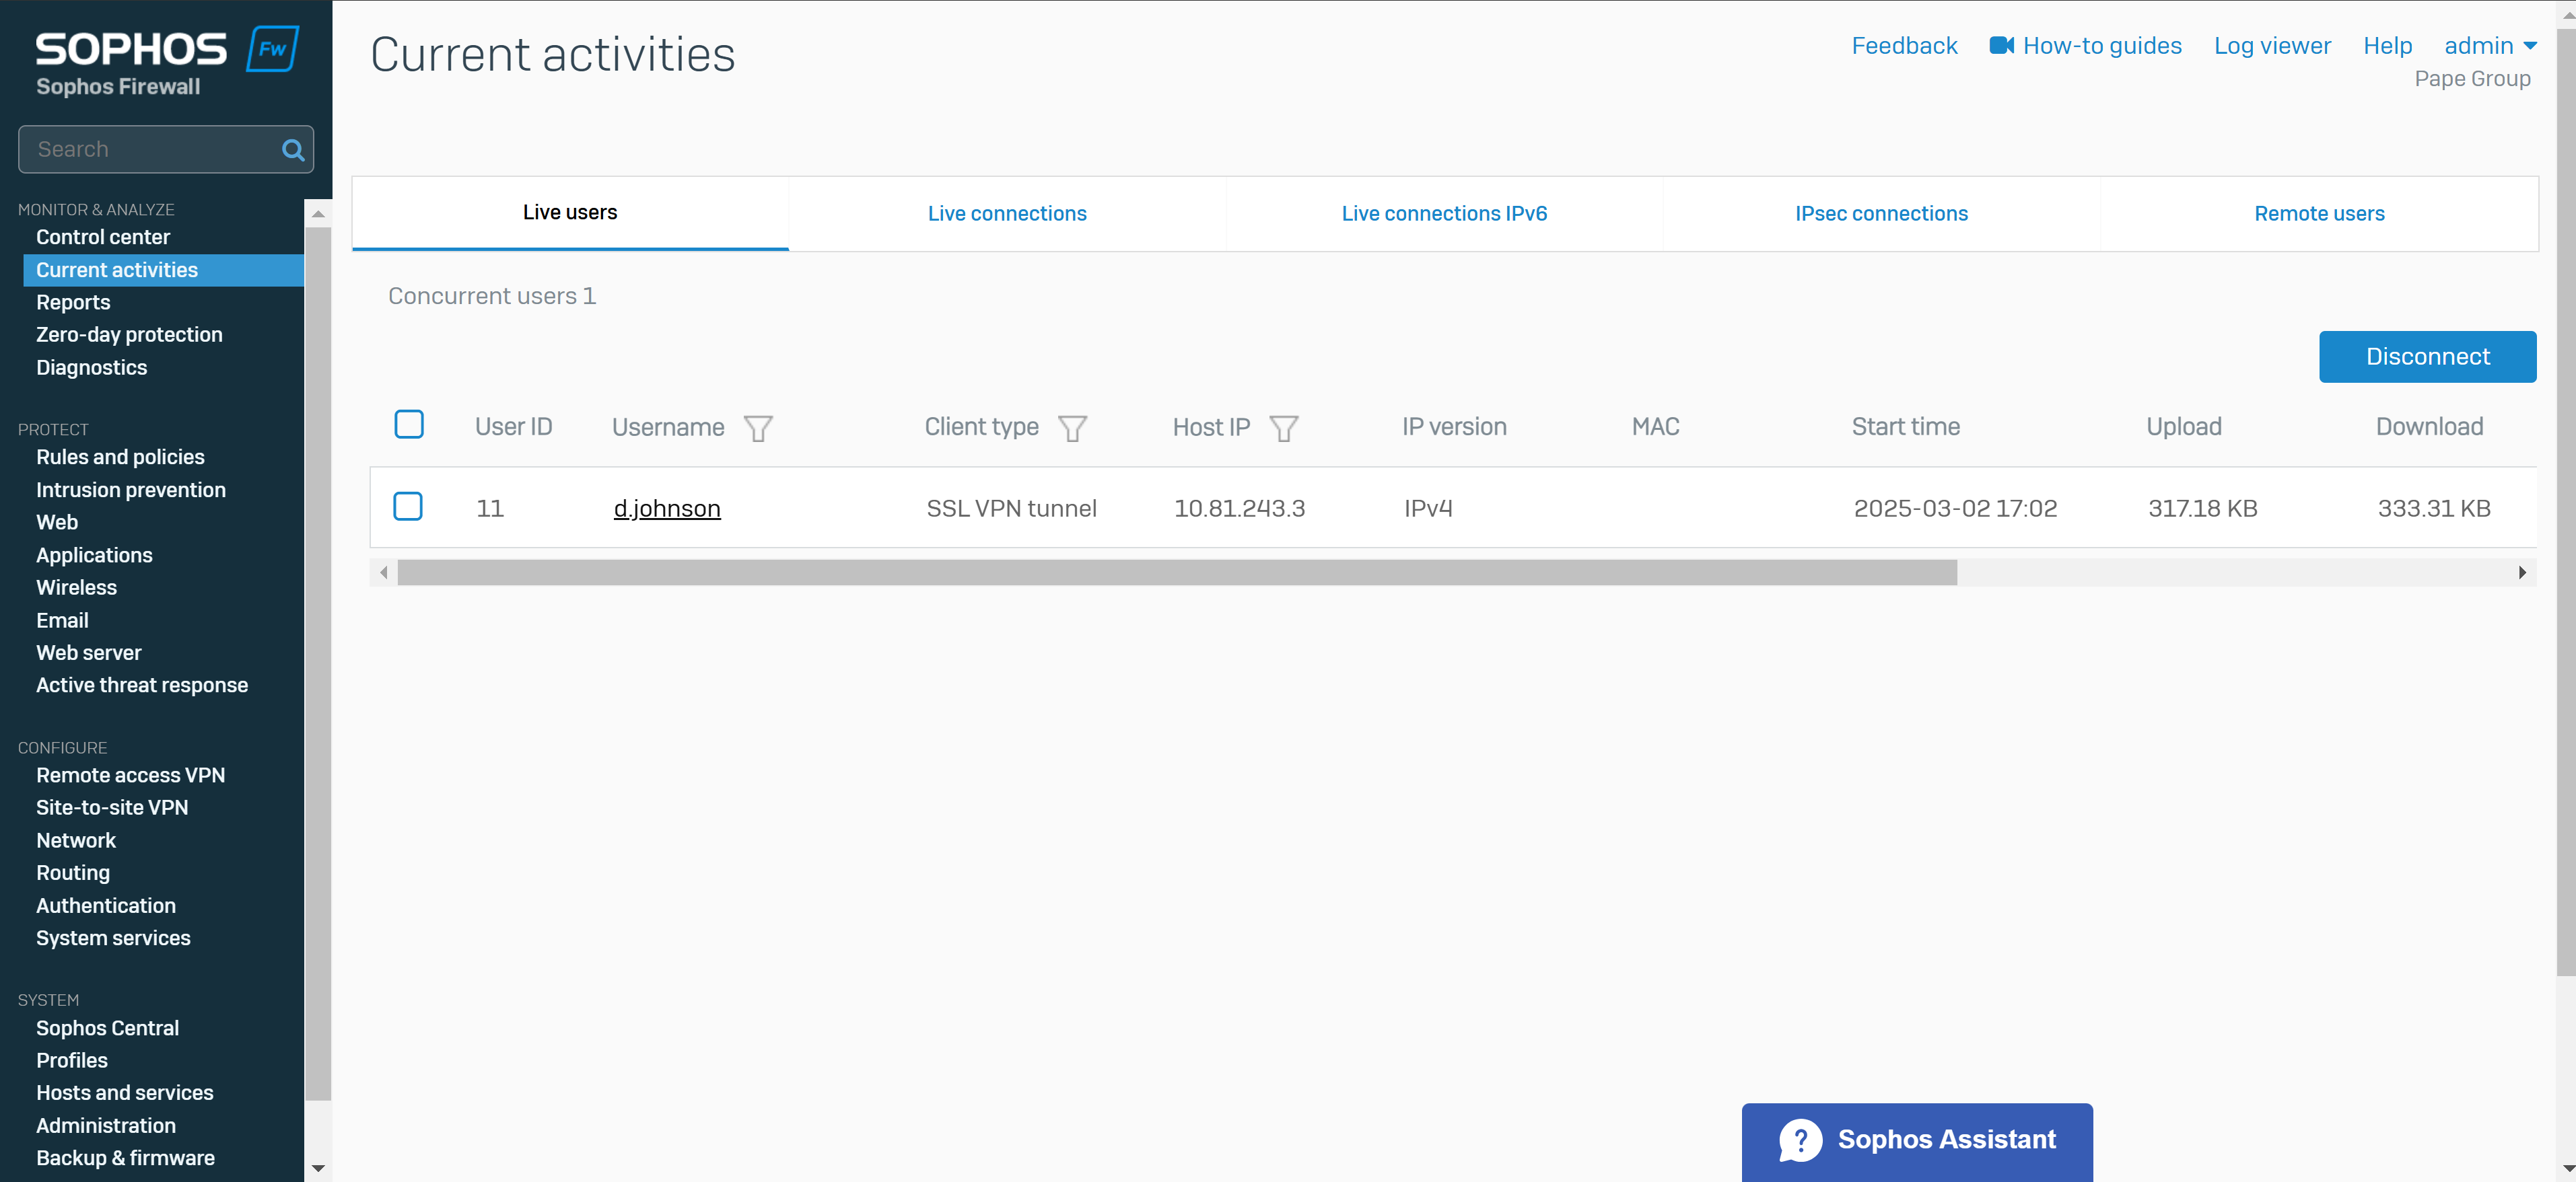The image size is (2576, 1182).
Task: Open Applications in sidebar
Action: (x=94, y=556)
